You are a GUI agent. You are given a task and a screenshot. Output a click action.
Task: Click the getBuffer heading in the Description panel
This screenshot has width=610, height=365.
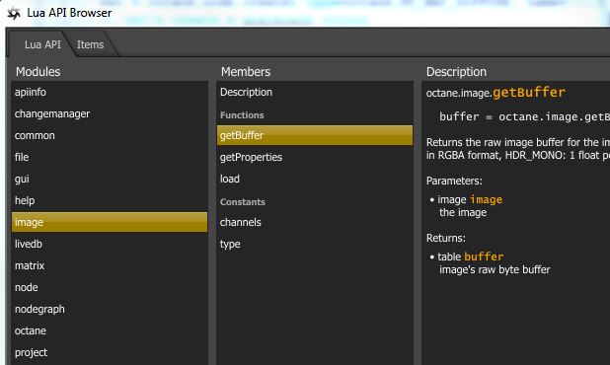529,93
